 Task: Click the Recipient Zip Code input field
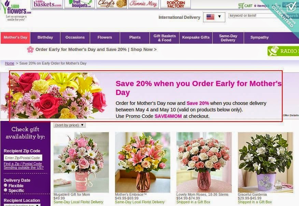(23, 158)
